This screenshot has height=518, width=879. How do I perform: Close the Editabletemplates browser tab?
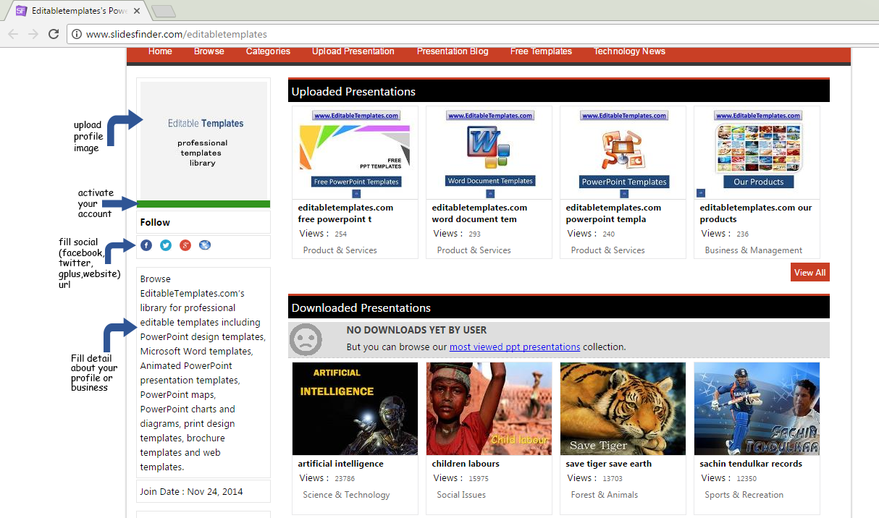[x=137, y=11]
